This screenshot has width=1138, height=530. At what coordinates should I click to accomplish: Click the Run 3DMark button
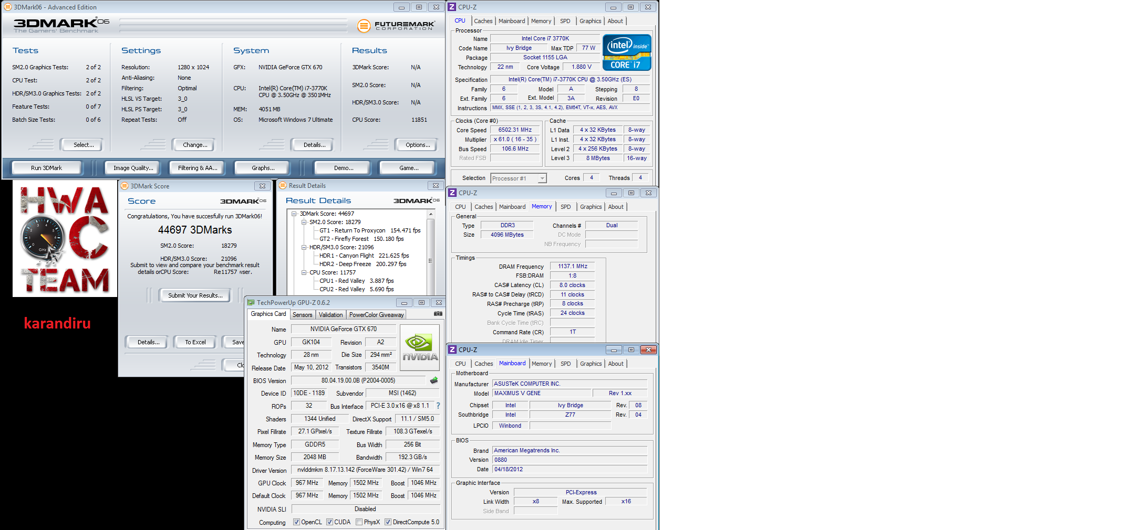coord(46,168)
